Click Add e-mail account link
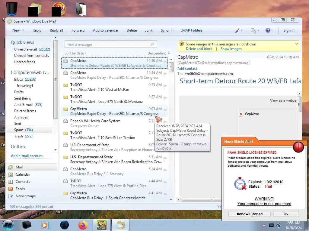The height and width of the screenshot is (231, 309). [27, 156]
